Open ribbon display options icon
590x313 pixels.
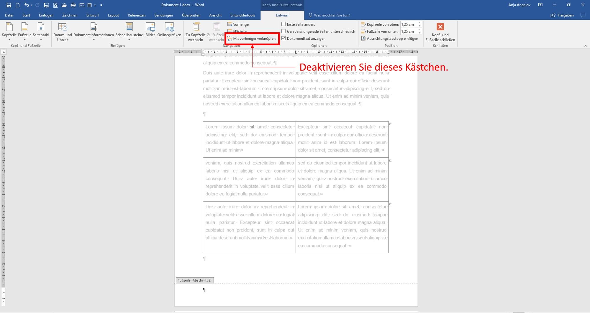tap(540, 5)
